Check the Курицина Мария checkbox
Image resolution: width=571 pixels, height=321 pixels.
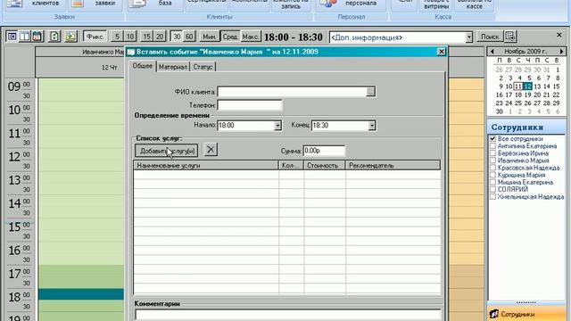492,175
